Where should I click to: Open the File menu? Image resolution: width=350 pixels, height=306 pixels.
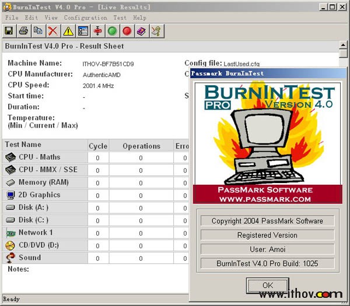pos(12,17)
